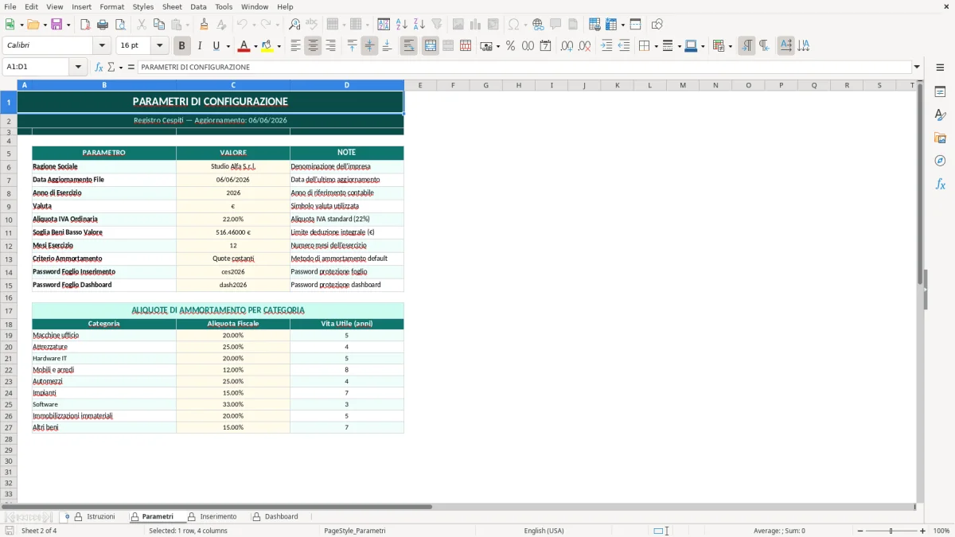Click the AutoFilter funnel icon

436,25
